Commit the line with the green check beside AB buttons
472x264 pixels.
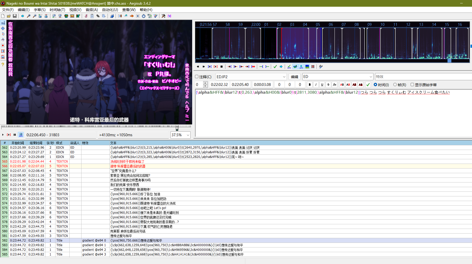coord(368,85)
